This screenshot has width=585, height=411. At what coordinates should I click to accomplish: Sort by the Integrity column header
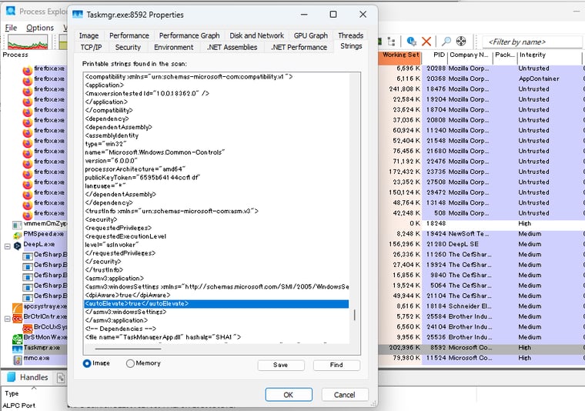pyautogui.click(x=549, y=55)
